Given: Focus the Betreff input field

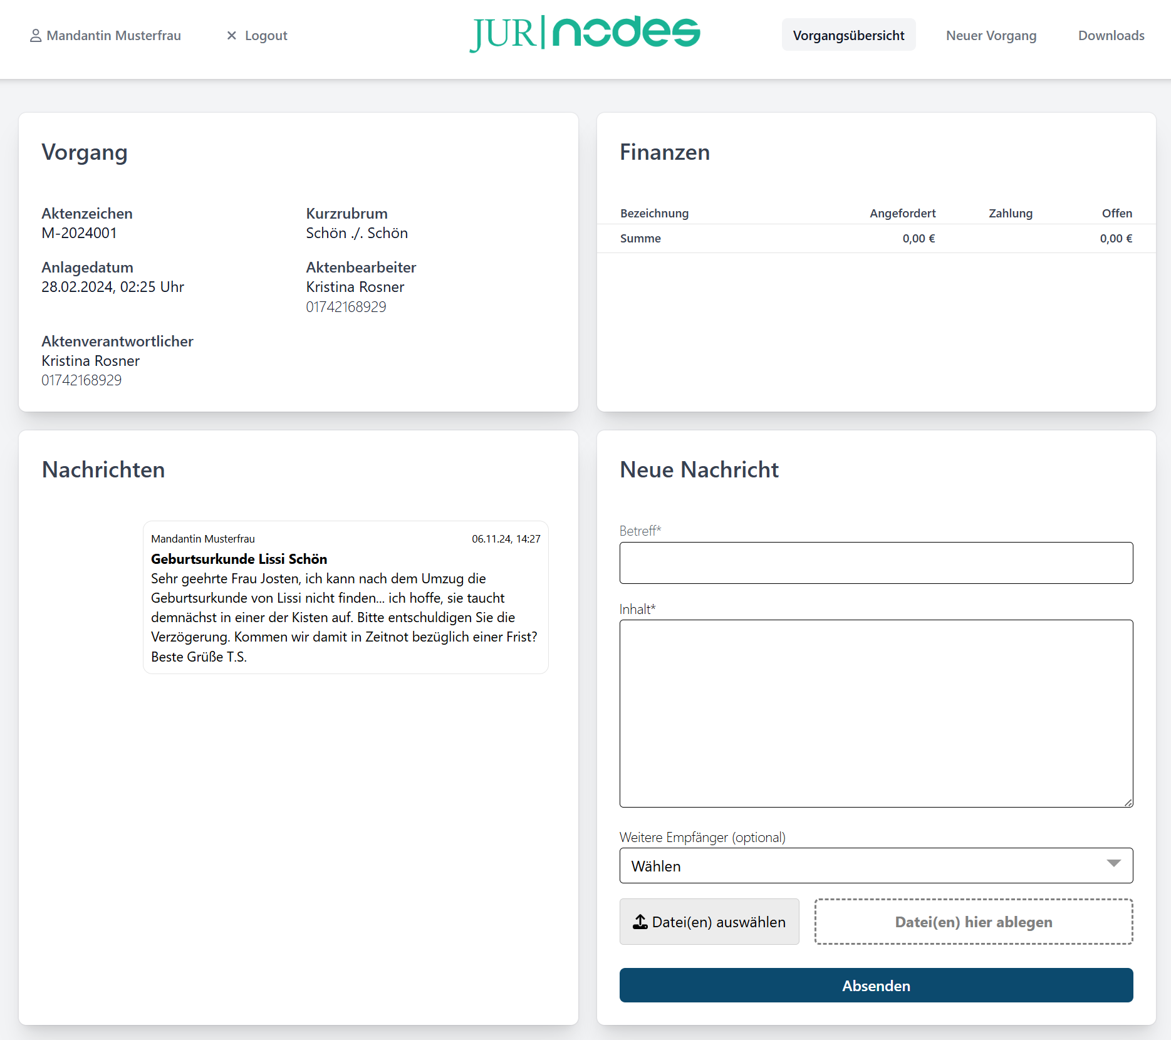Looking at the screenshot, I should [875, 563].
